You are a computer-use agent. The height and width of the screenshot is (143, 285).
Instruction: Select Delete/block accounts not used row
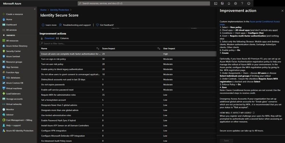pyautogui.click(x=128, y=80)
